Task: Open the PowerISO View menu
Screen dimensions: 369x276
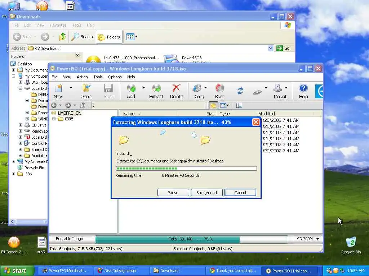Action: click(x=67, y=77)
